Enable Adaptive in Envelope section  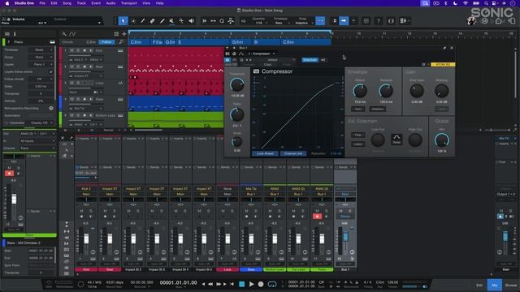point(377,109)
